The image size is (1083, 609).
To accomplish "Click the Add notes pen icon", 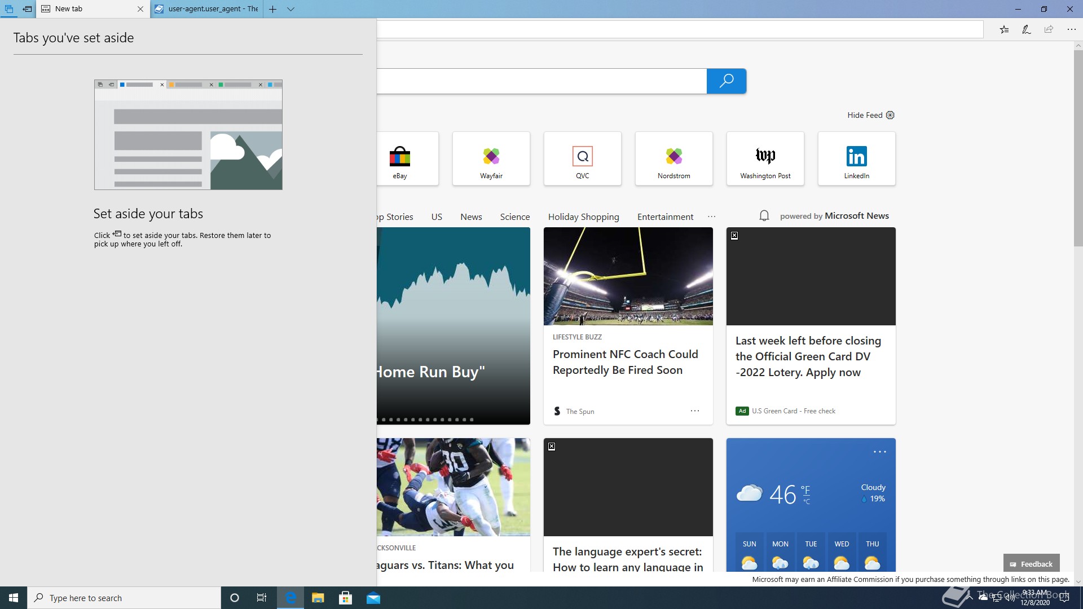I will click(1027, 29).
